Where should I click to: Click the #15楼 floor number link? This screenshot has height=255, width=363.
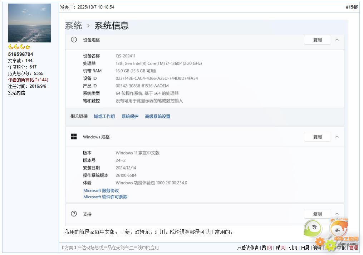[x=352, y=7]
